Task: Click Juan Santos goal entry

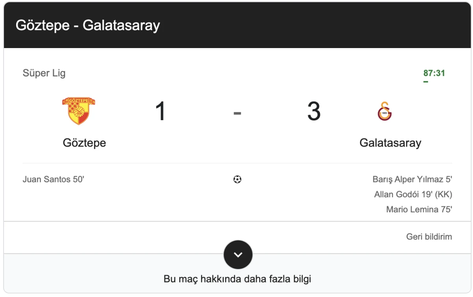Action: (53, 179)
